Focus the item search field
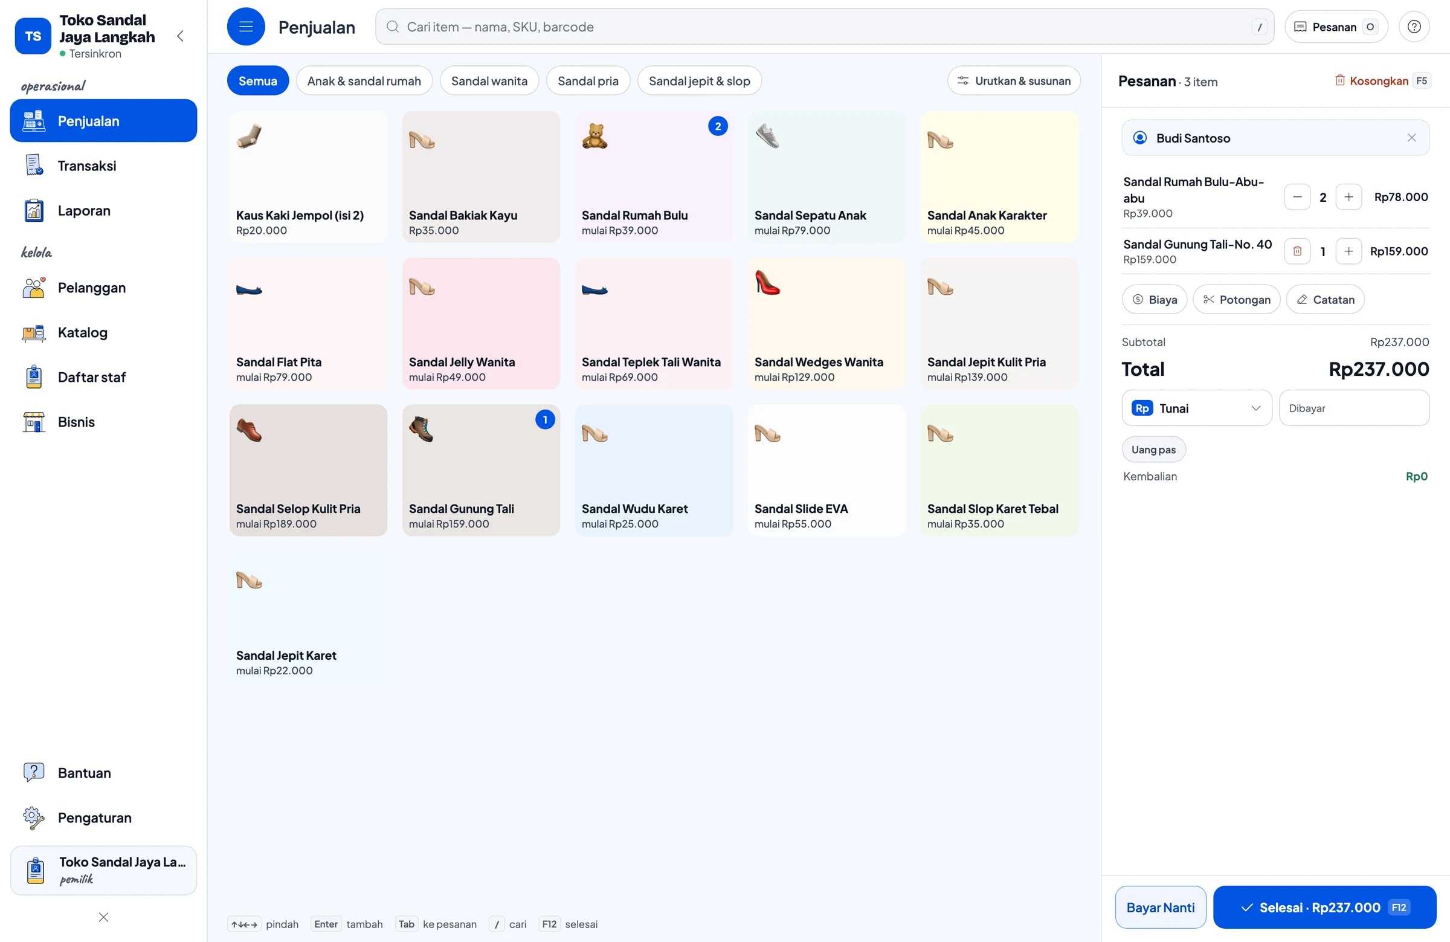Image resolution: width=1450 pixels, height=942 pixels. (x=824, y=27)
